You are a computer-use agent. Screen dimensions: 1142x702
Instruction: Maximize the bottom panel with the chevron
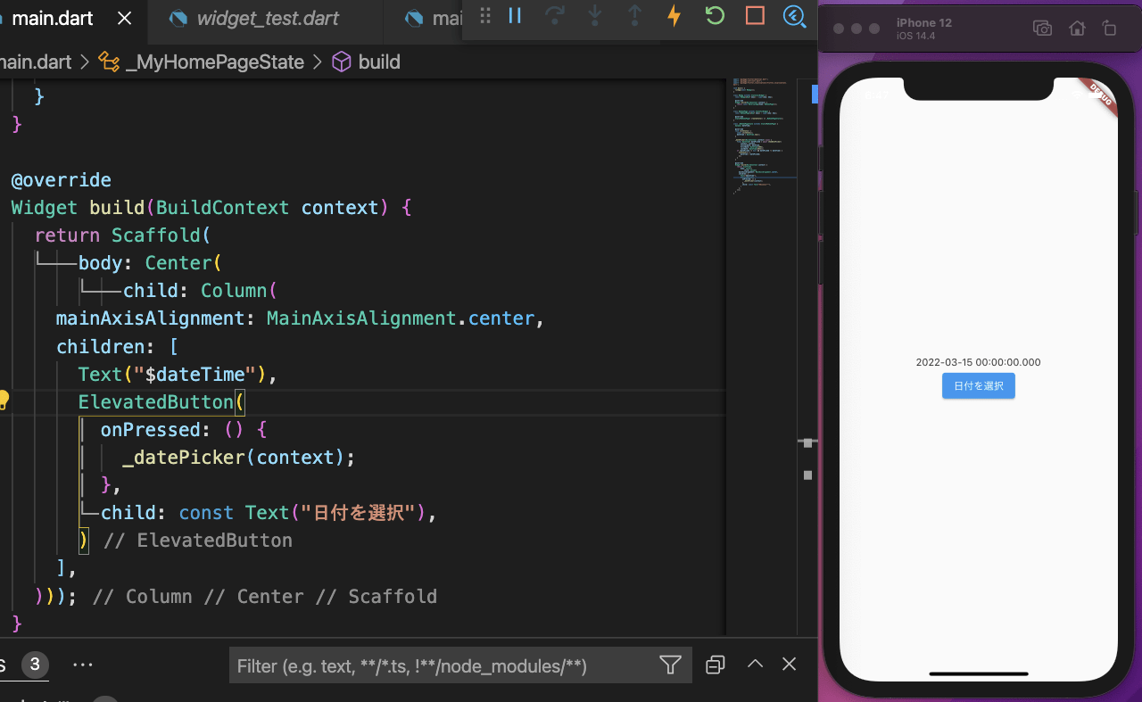pos(755,665)
